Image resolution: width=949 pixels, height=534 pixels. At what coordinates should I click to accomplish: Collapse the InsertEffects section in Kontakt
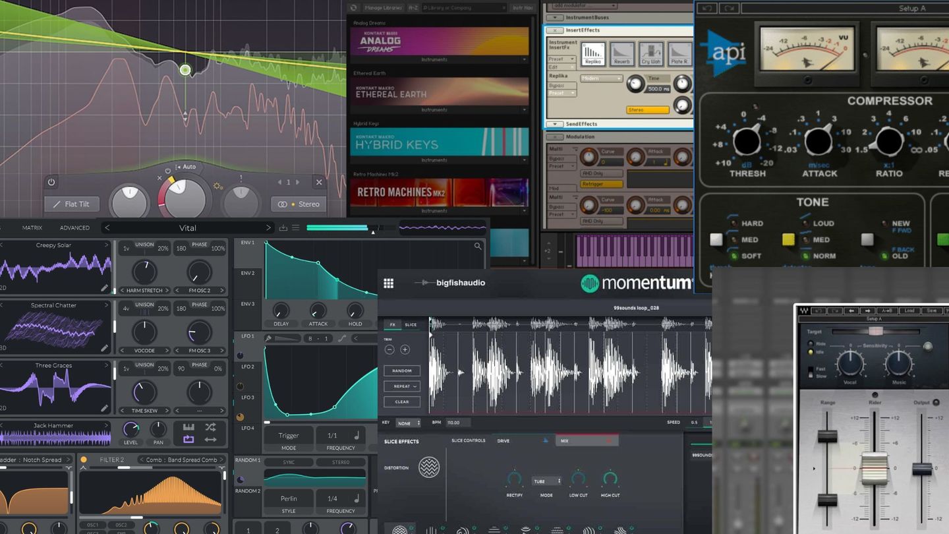pyautogui.click(x=555, y=30)
